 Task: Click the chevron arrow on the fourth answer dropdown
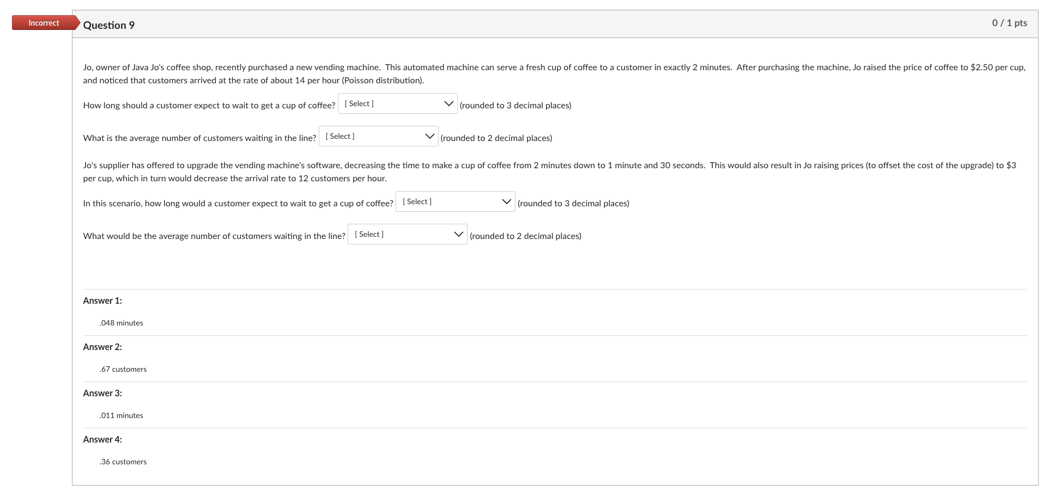pos(458,234)
